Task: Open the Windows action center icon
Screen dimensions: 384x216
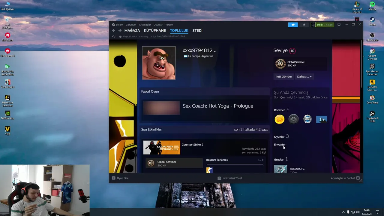Action: click(377, 212)
